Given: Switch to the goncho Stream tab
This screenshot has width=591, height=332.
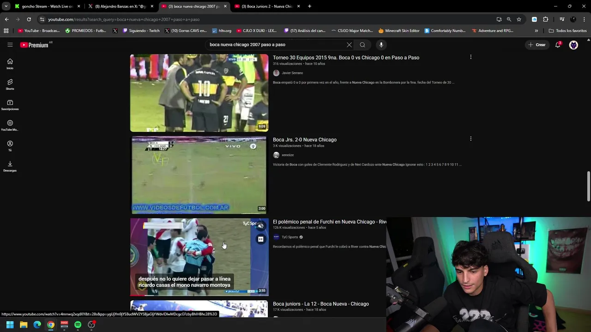Looking at the screenshot, I should (x=48, y=6).
